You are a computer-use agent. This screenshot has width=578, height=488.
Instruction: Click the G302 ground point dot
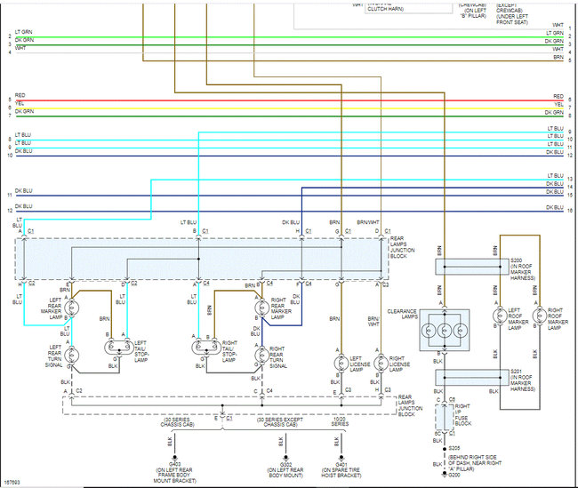[x=286, y=457]
